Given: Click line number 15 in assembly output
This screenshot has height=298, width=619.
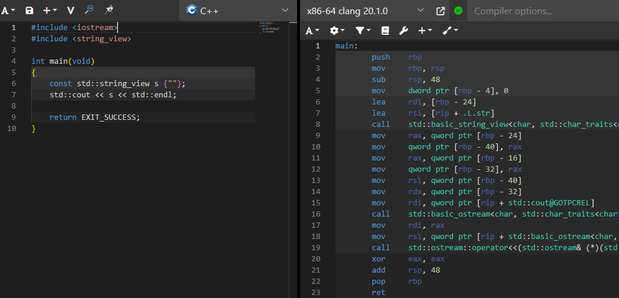Looking at the screenshot, I should tap(315, 203).
